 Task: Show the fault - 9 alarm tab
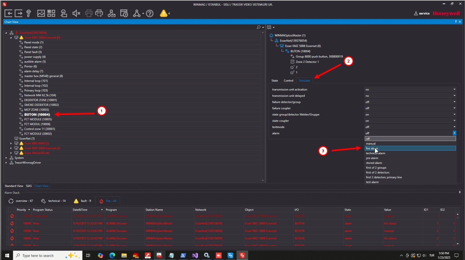pos(83,201)
